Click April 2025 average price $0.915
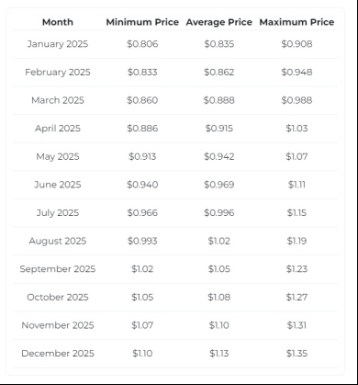358x385 pixels. pyautogui.click(x=219, y=129)
